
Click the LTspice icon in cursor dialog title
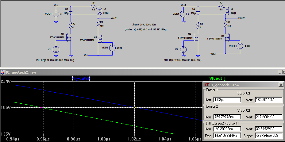[206, 85]
